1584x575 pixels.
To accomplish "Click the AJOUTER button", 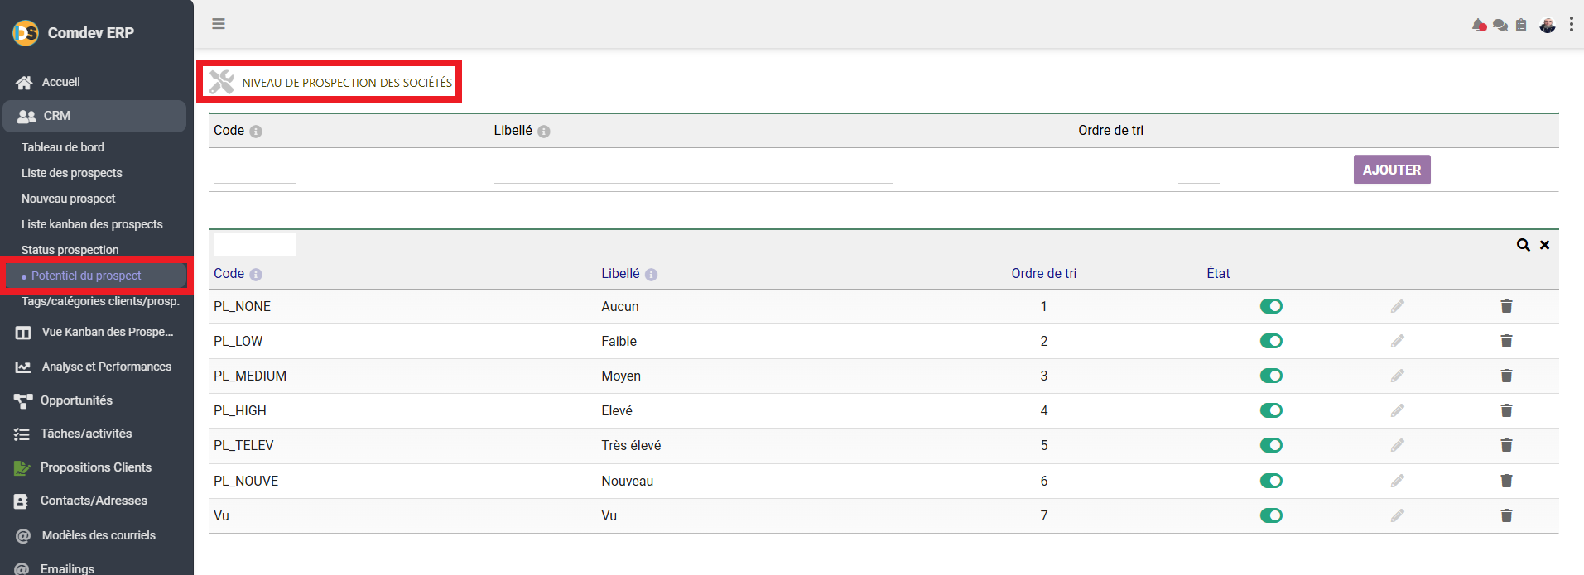I will 1392,170.
